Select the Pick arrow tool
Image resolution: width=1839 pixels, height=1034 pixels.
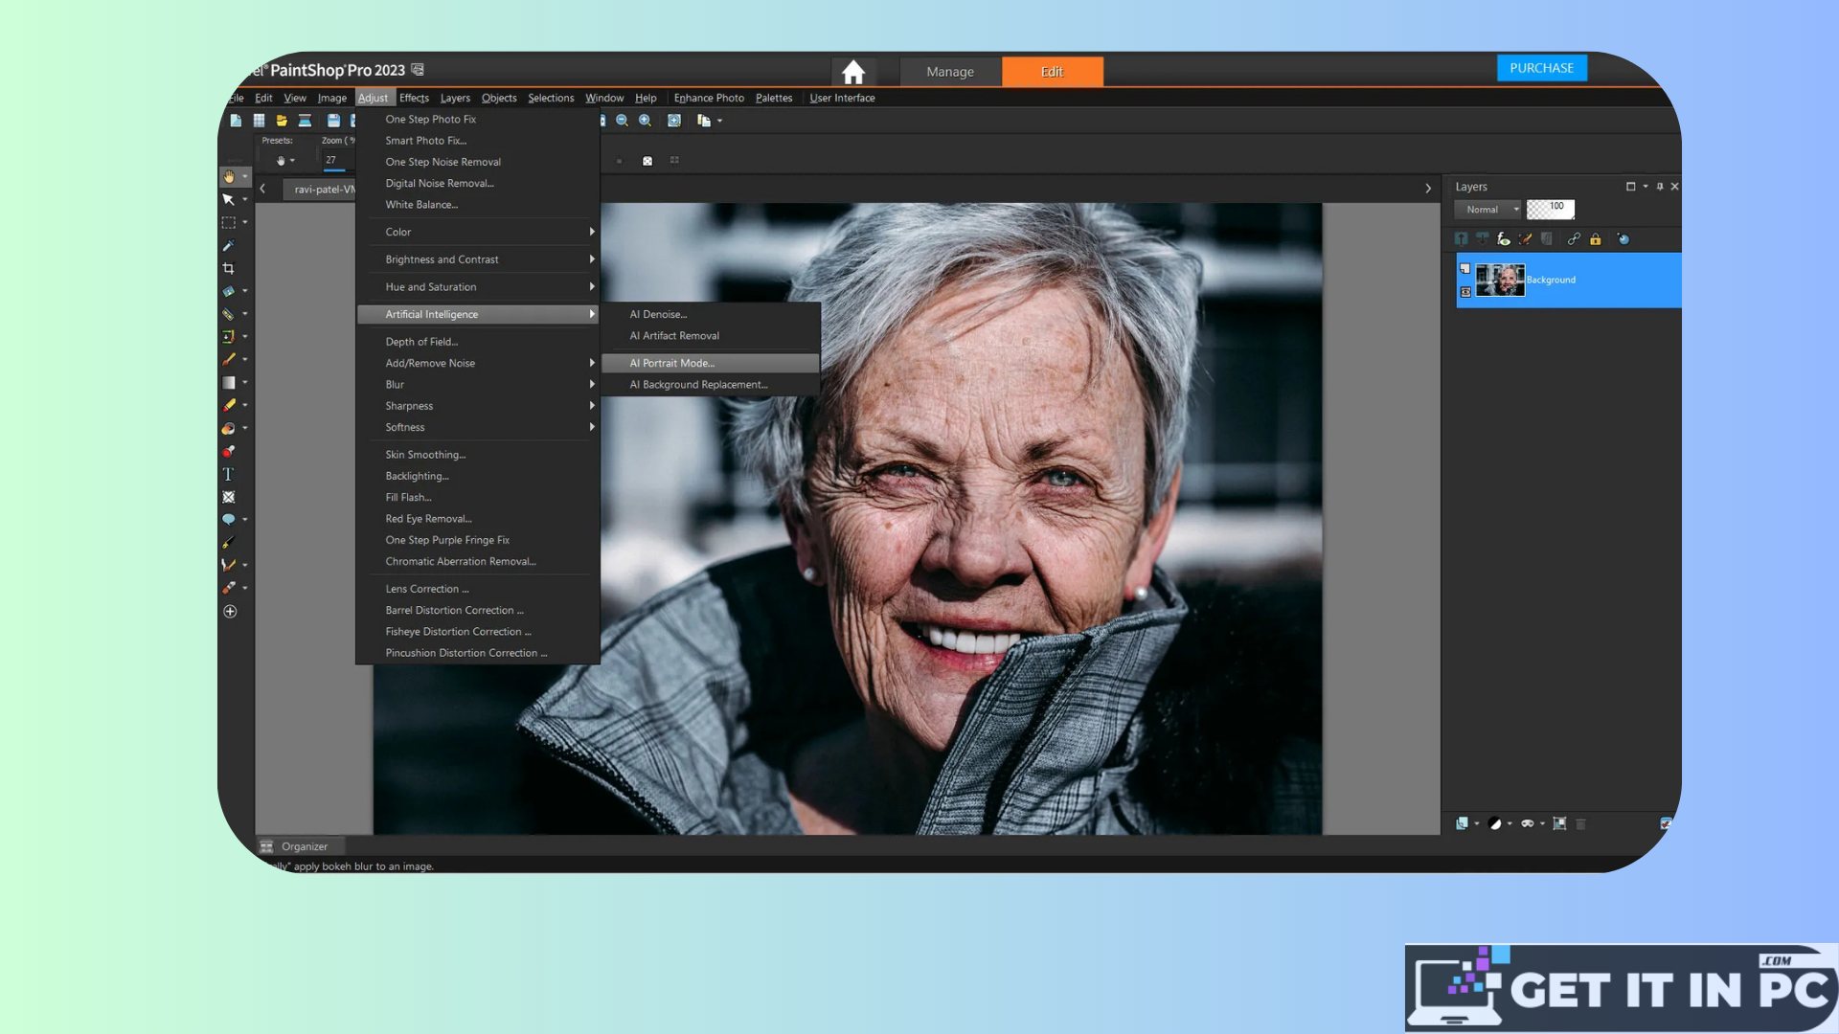coord(228,200)
